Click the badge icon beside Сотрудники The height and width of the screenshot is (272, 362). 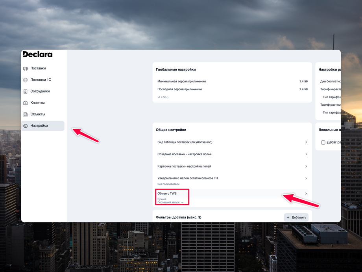[x=26, y=91]
